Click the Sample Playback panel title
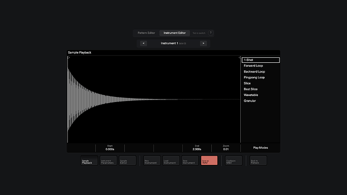The height and width of the screenshot is (195, 347). coord(79,53)
